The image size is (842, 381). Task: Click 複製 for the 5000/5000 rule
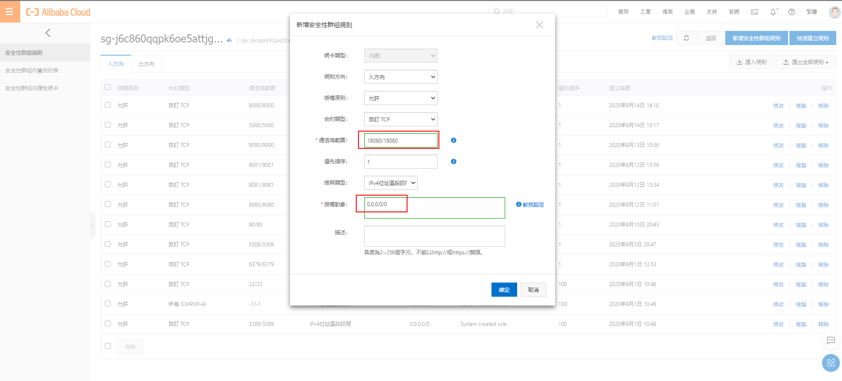(801, 126)
